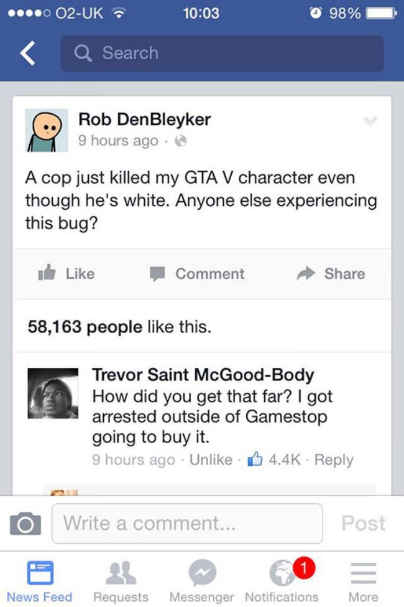The image size is (404, 607).
Task: Open Reply on Trevor's comment
Action: (334, 459)
